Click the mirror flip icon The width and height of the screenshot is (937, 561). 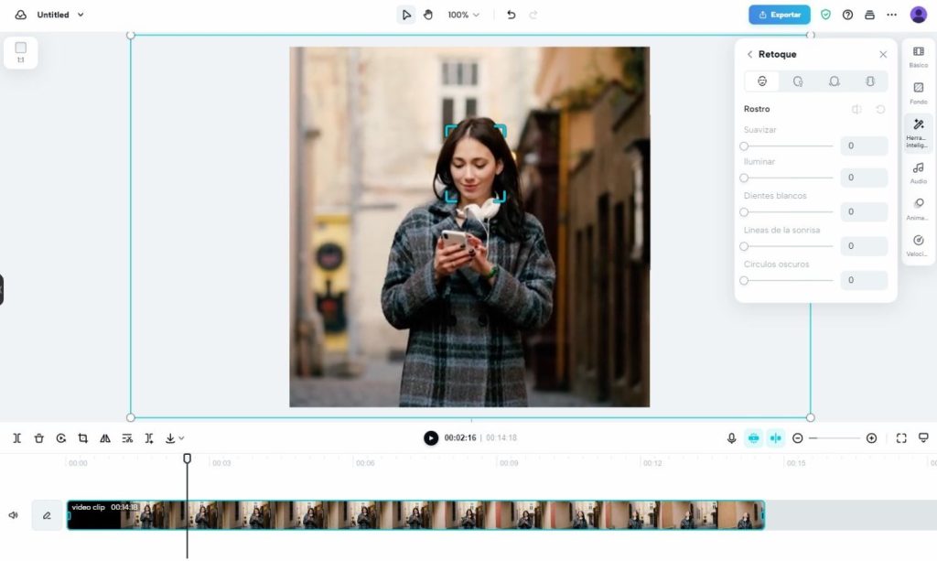[105, 438]
